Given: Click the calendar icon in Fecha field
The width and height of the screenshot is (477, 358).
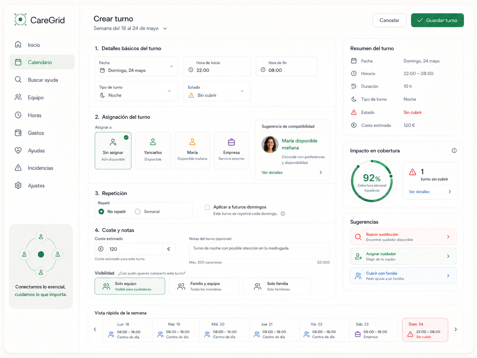Looking at the screenshot, I should (x=102, y=70).
